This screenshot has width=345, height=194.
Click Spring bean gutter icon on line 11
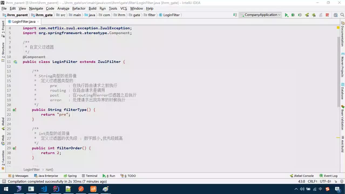[x=15, y=62]
